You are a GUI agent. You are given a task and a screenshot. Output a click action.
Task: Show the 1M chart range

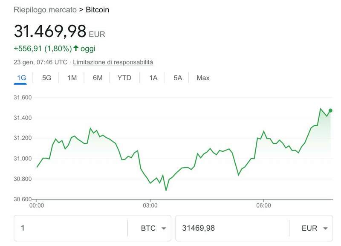tap(72, 78)
